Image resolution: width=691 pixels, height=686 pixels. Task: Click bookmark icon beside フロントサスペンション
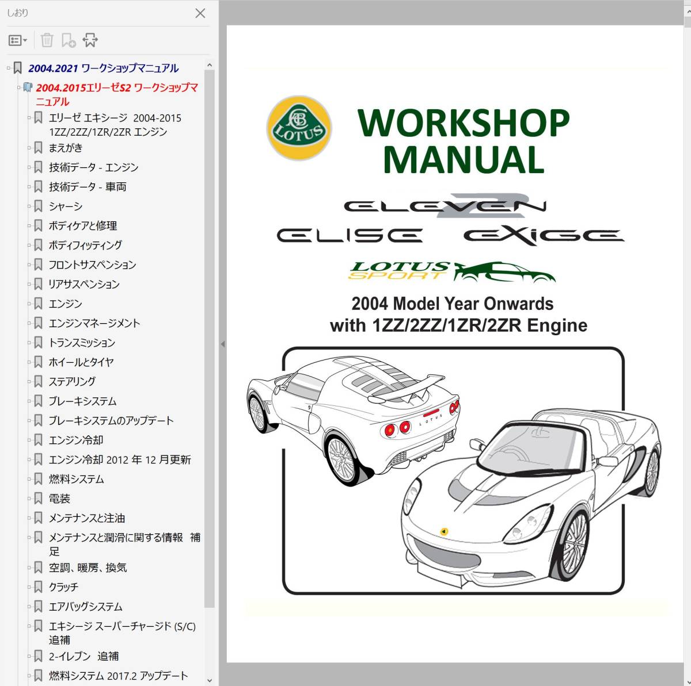[39, 265]
